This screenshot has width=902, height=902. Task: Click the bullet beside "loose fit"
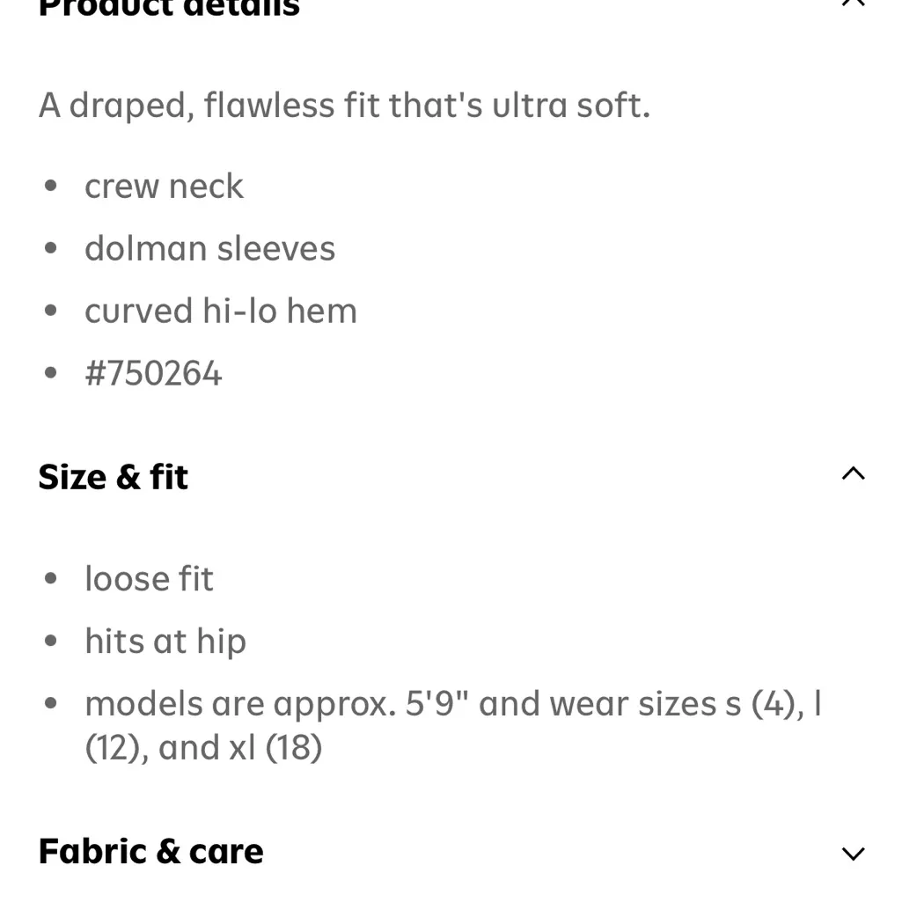coord(51,579)
